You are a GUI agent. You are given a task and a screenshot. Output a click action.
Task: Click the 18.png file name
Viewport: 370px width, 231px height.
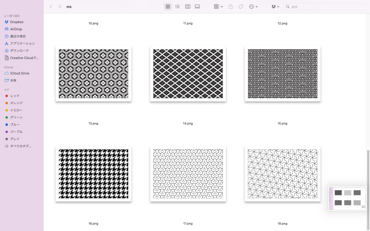[x=283, y=223]
